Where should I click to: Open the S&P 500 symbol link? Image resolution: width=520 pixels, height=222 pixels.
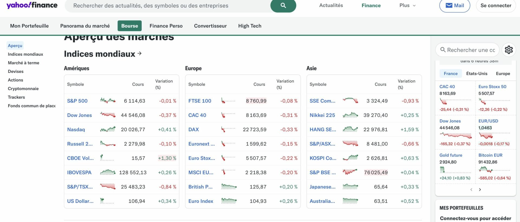(77, 101)
